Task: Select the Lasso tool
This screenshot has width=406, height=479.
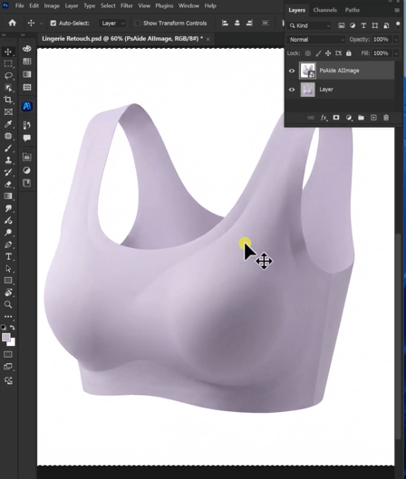Action: 8,75
